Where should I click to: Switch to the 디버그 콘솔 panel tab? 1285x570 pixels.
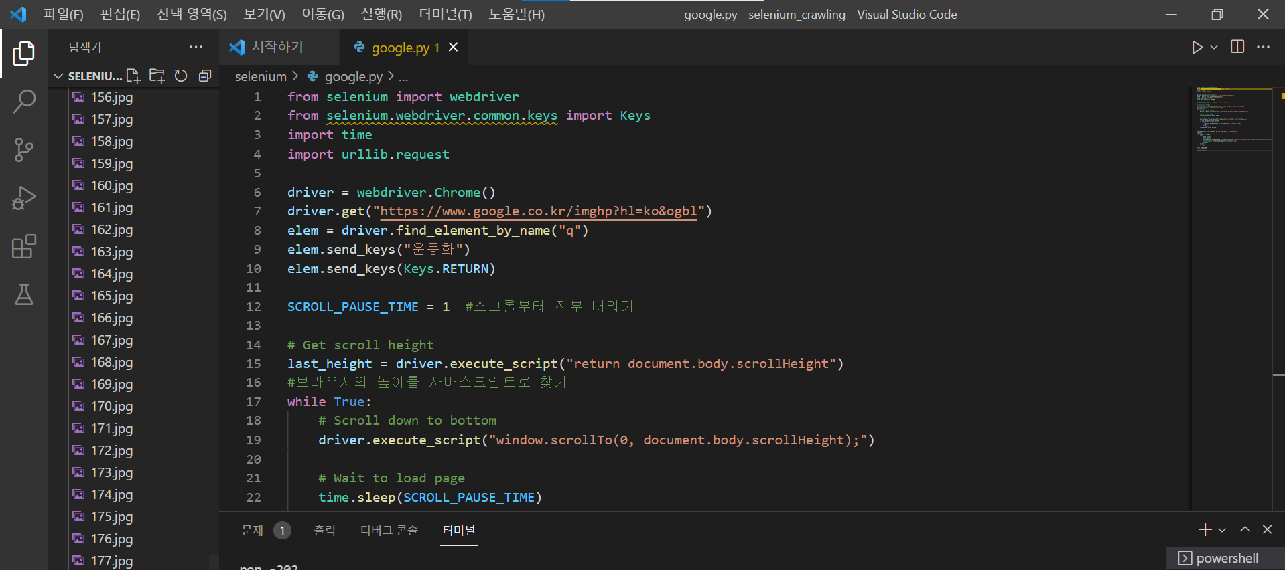389,530
